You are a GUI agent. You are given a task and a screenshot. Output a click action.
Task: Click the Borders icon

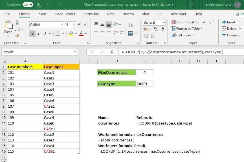(x=58, y=34)
